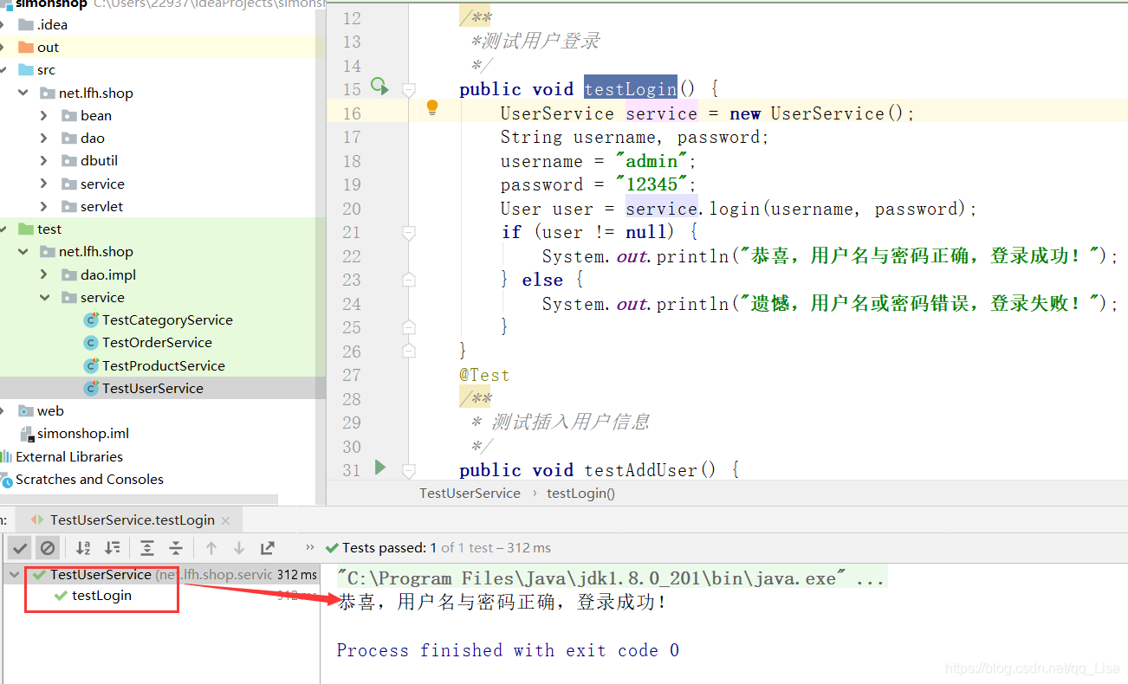The width and height of the screenshot is (1128, 684).
Task: Close the TestUserService.testLogin run tab
Action: (x=226, y=520)
